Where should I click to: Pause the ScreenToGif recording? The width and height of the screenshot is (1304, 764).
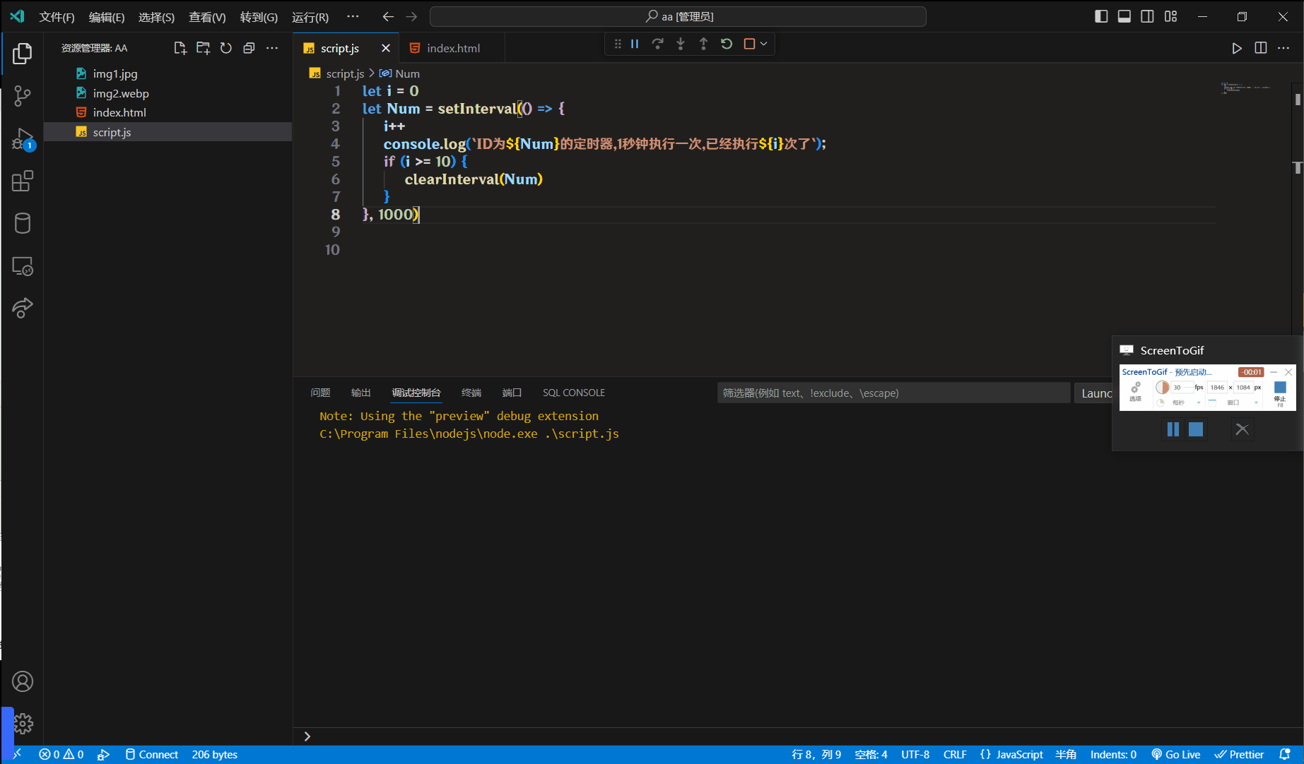click(1173, 429)
